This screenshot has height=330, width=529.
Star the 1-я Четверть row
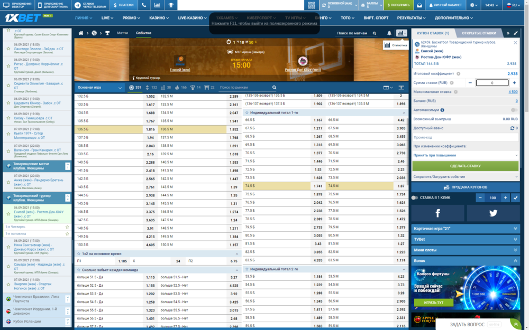[x=67, y=227]
